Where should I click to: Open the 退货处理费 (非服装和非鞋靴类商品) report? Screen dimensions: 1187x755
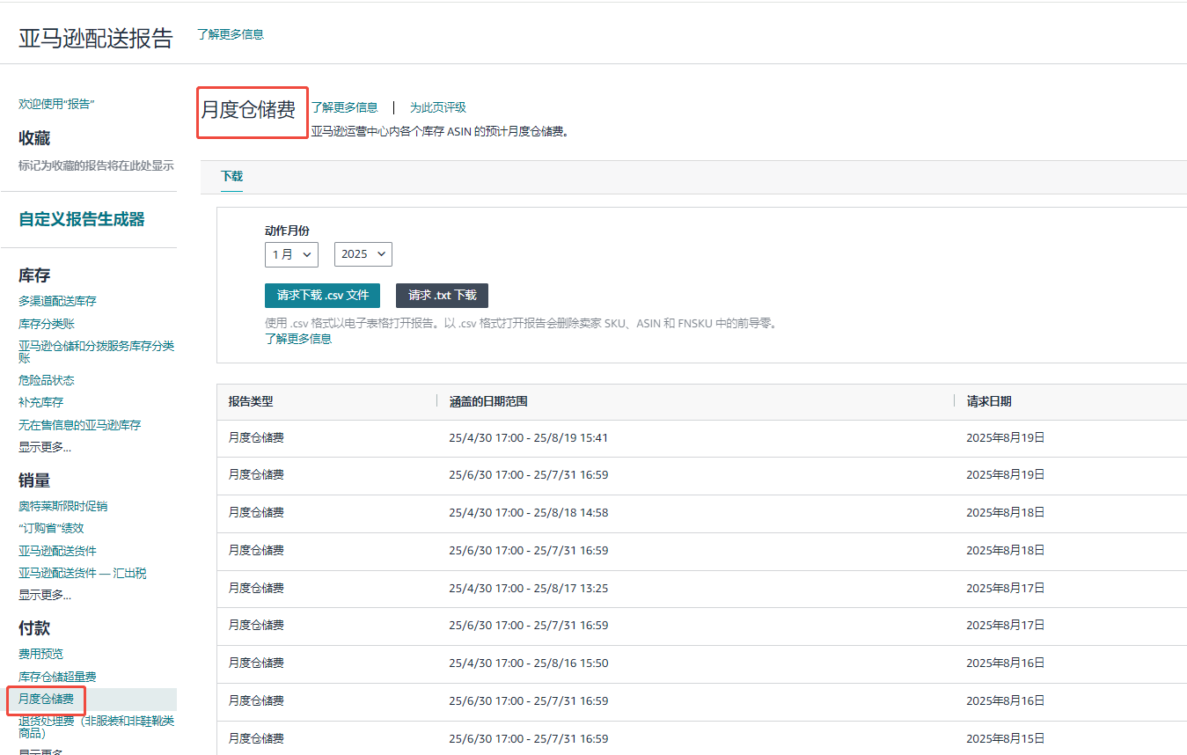click(97, 727)
